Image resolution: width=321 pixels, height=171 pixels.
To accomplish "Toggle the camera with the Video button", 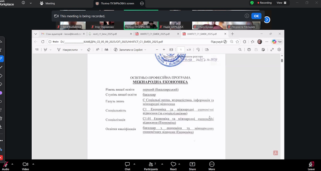I will tap(25, 165).
